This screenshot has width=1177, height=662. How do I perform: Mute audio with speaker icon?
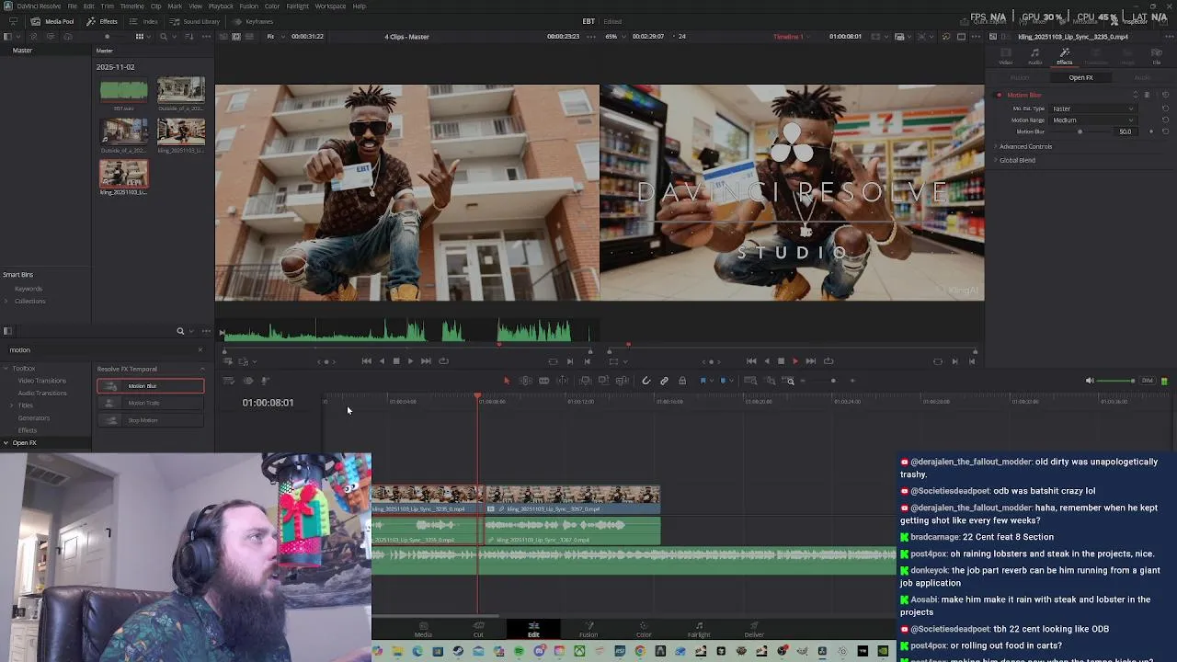click(1090, 381)
